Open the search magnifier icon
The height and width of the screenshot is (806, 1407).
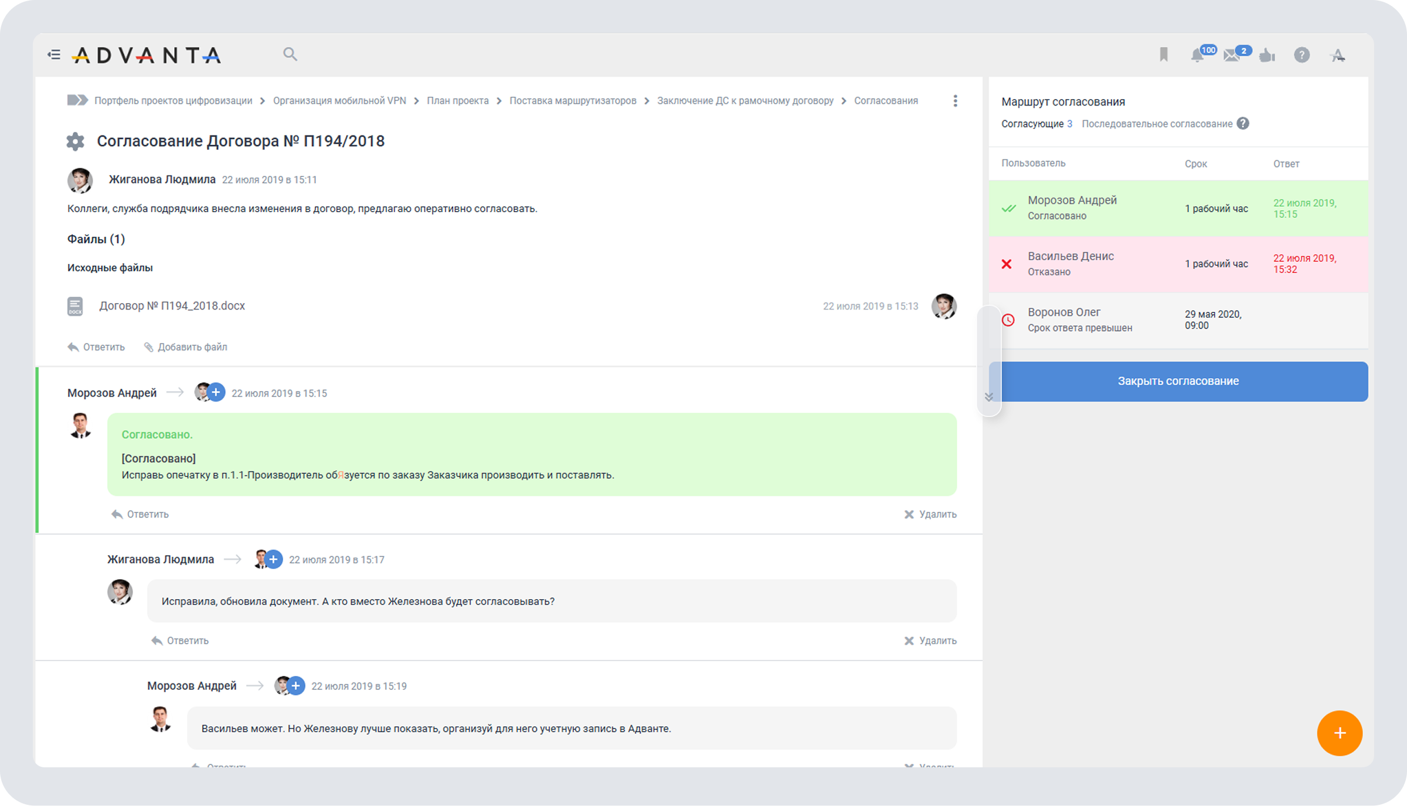pyautogui.click(x=290, y=55)
